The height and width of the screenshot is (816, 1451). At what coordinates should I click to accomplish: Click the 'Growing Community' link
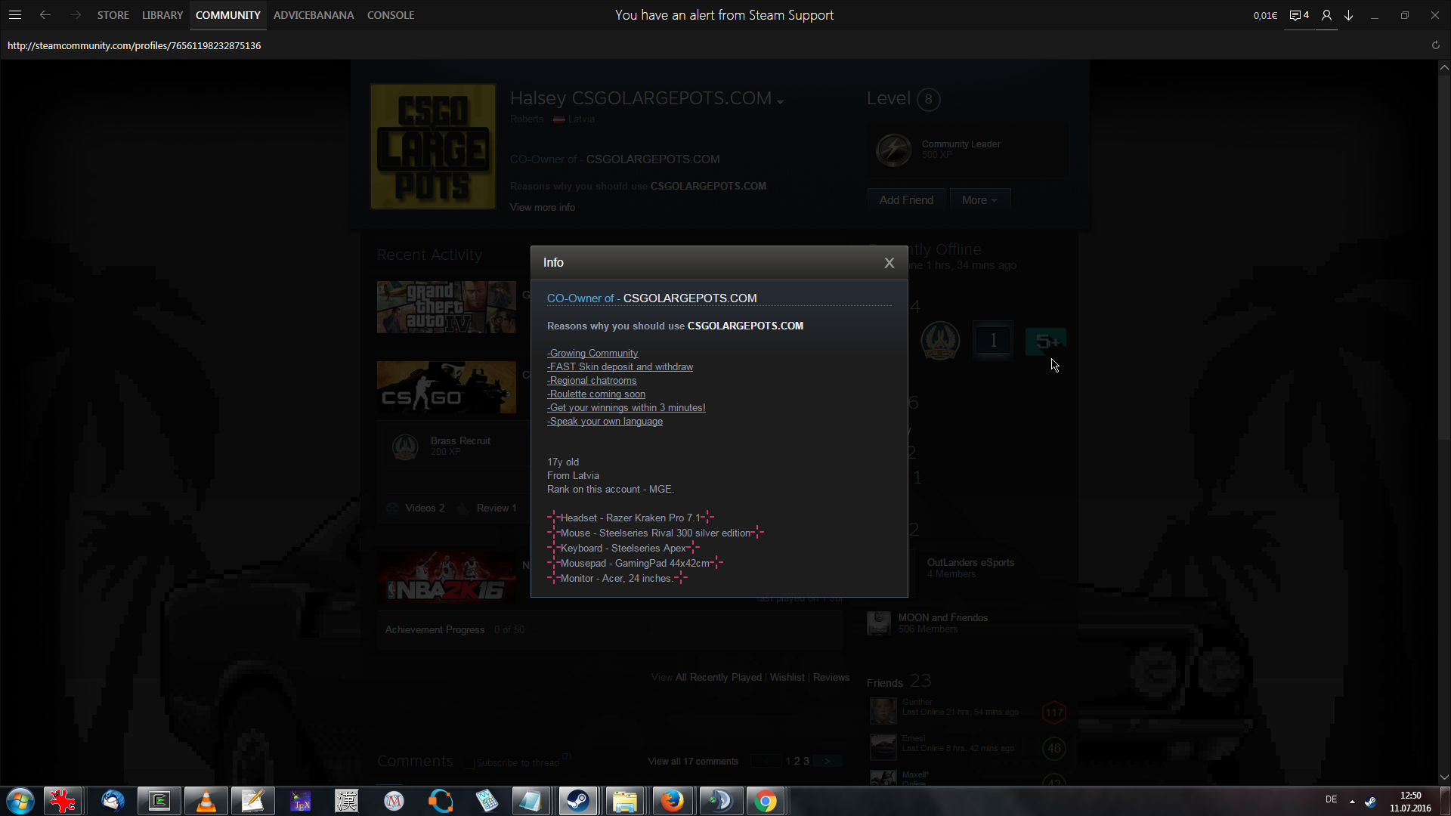coord(593,354)
